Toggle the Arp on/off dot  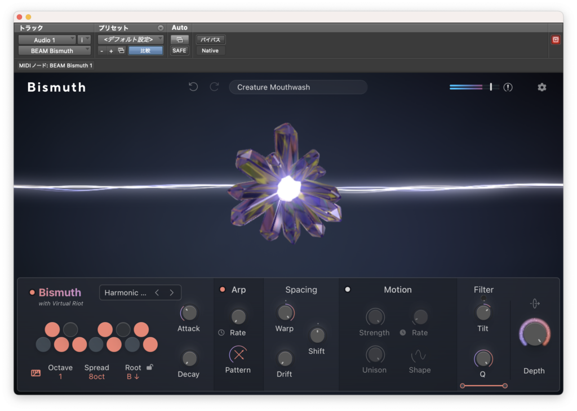pyautogui.click(x=222, y=289)
